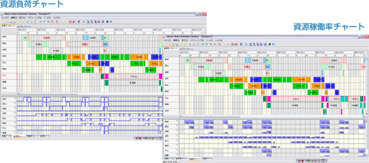Open 表示 menu in front window
This screenshot has width=369, height=163.
point(185,40)
